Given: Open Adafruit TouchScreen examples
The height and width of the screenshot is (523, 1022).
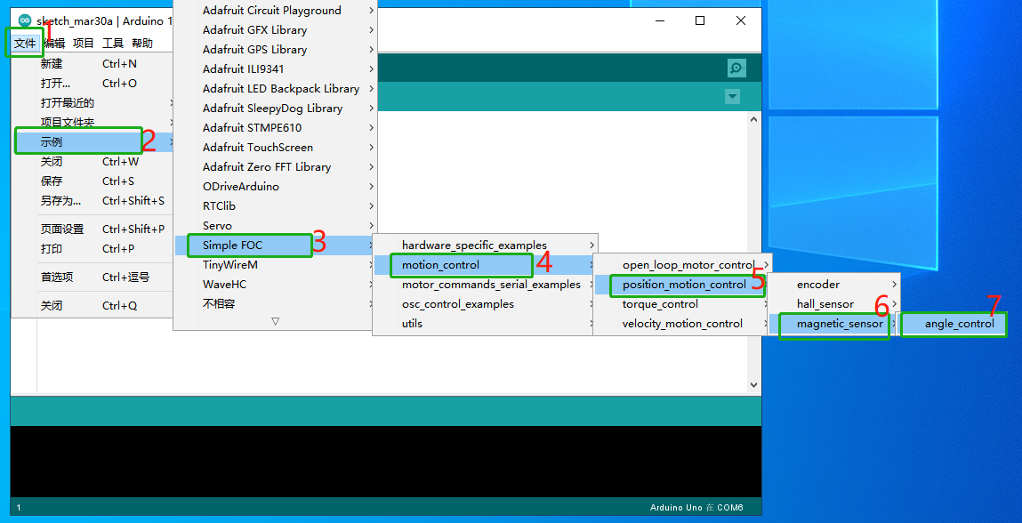Looking at the screenshot, I should 276,148.
